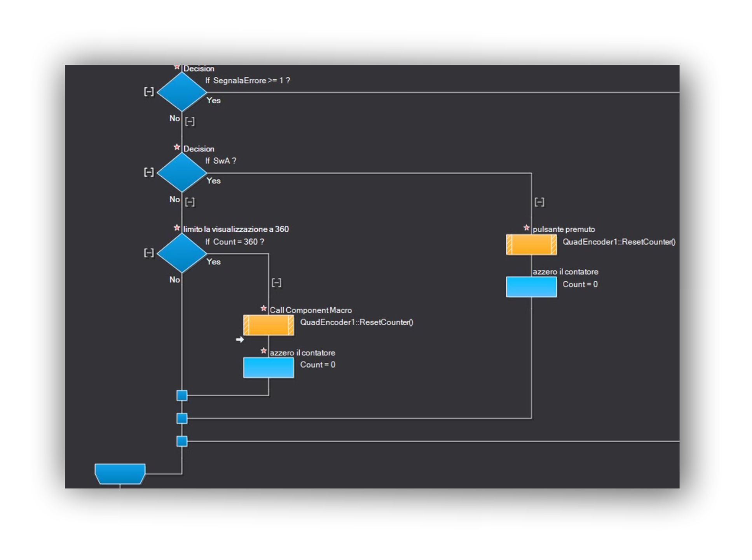Image resolution: width=752 pixels, height=560 pixels.
Task: Click the label limito la visualizzazione a 360
Action: click(x=236, y=229)
